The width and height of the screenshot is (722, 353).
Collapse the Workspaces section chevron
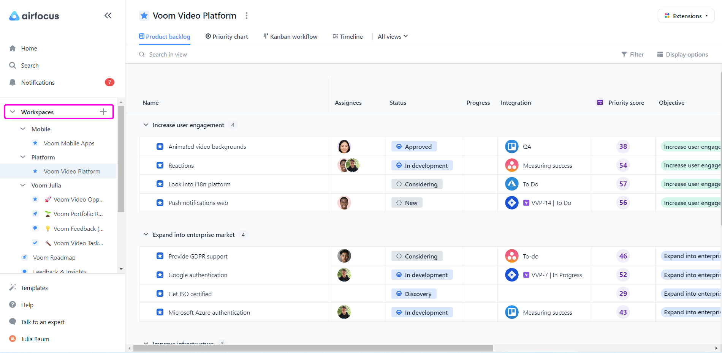(x=13, y=112)
